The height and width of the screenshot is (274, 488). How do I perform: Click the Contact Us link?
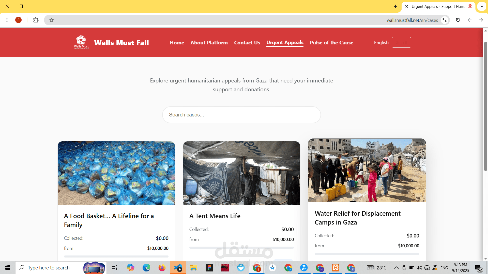pyautogui.click(x=247, y=43)
